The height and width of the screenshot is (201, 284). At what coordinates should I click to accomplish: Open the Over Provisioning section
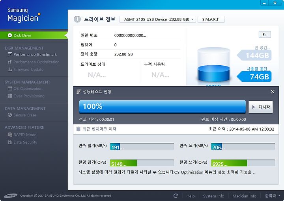click(29, 96)
